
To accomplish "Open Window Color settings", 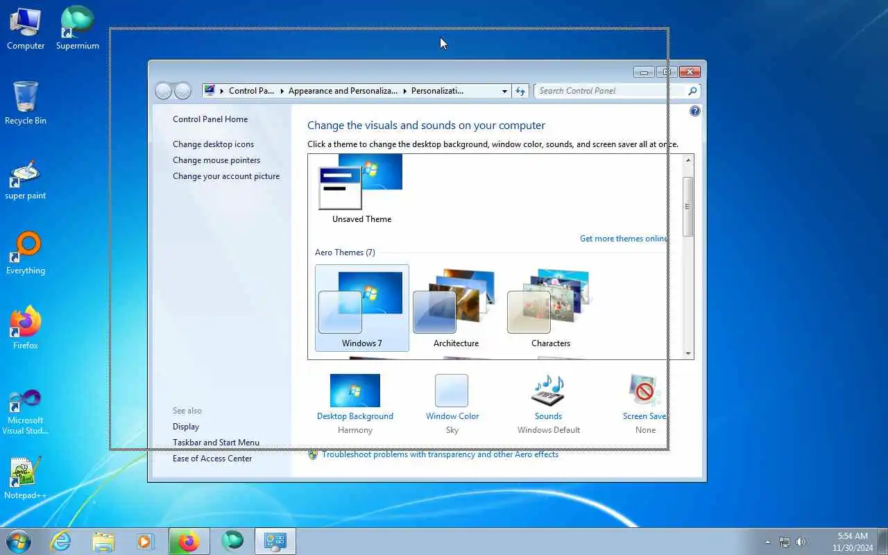I will pyautogui.click(x=452, y=404).
